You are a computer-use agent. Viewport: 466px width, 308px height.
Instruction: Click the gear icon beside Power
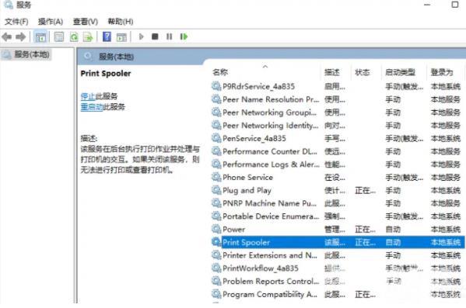coord(216,229)
